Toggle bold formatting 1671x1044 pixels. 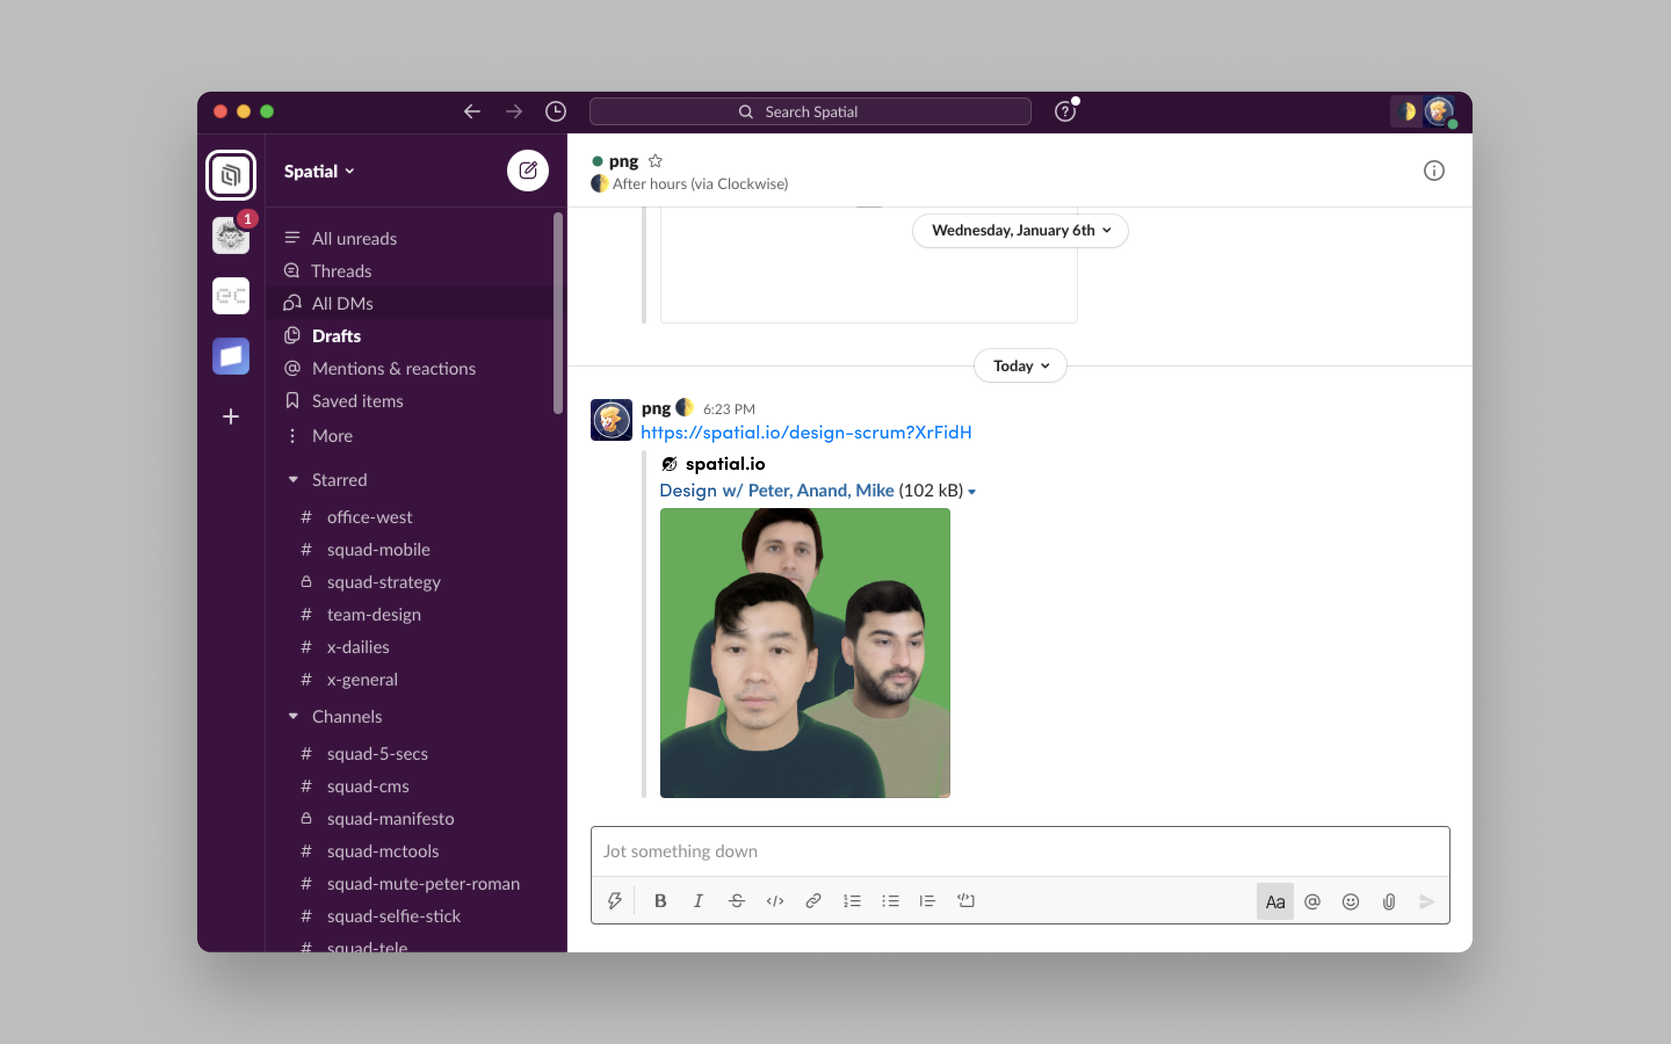(x=660, y=900)
